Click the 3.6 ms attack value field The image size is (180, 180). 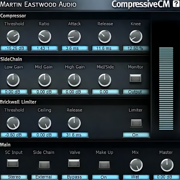[75, 48]
